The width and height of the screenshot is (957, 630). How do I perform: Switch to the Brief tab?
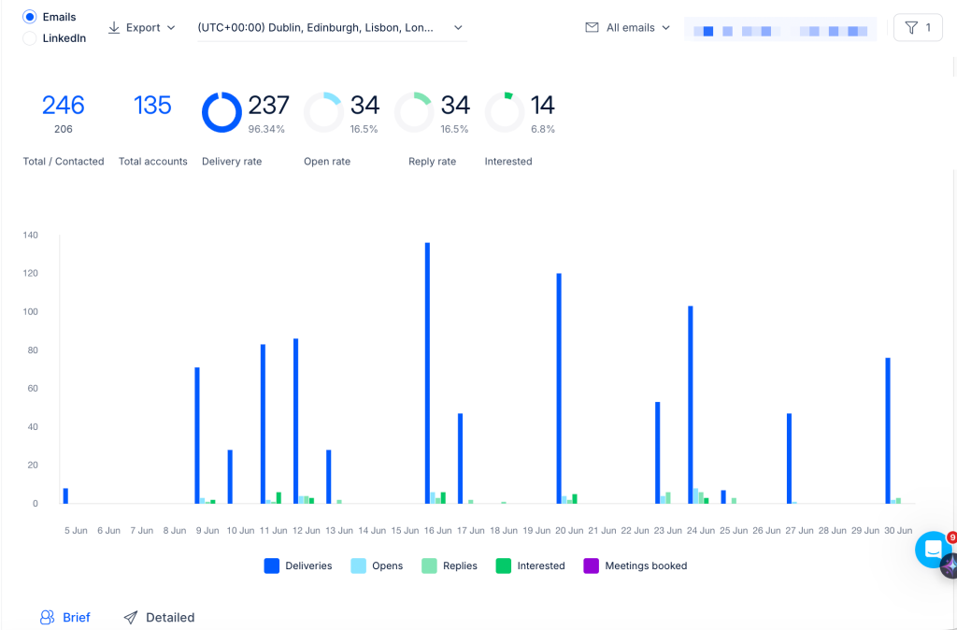pos(64,617)
